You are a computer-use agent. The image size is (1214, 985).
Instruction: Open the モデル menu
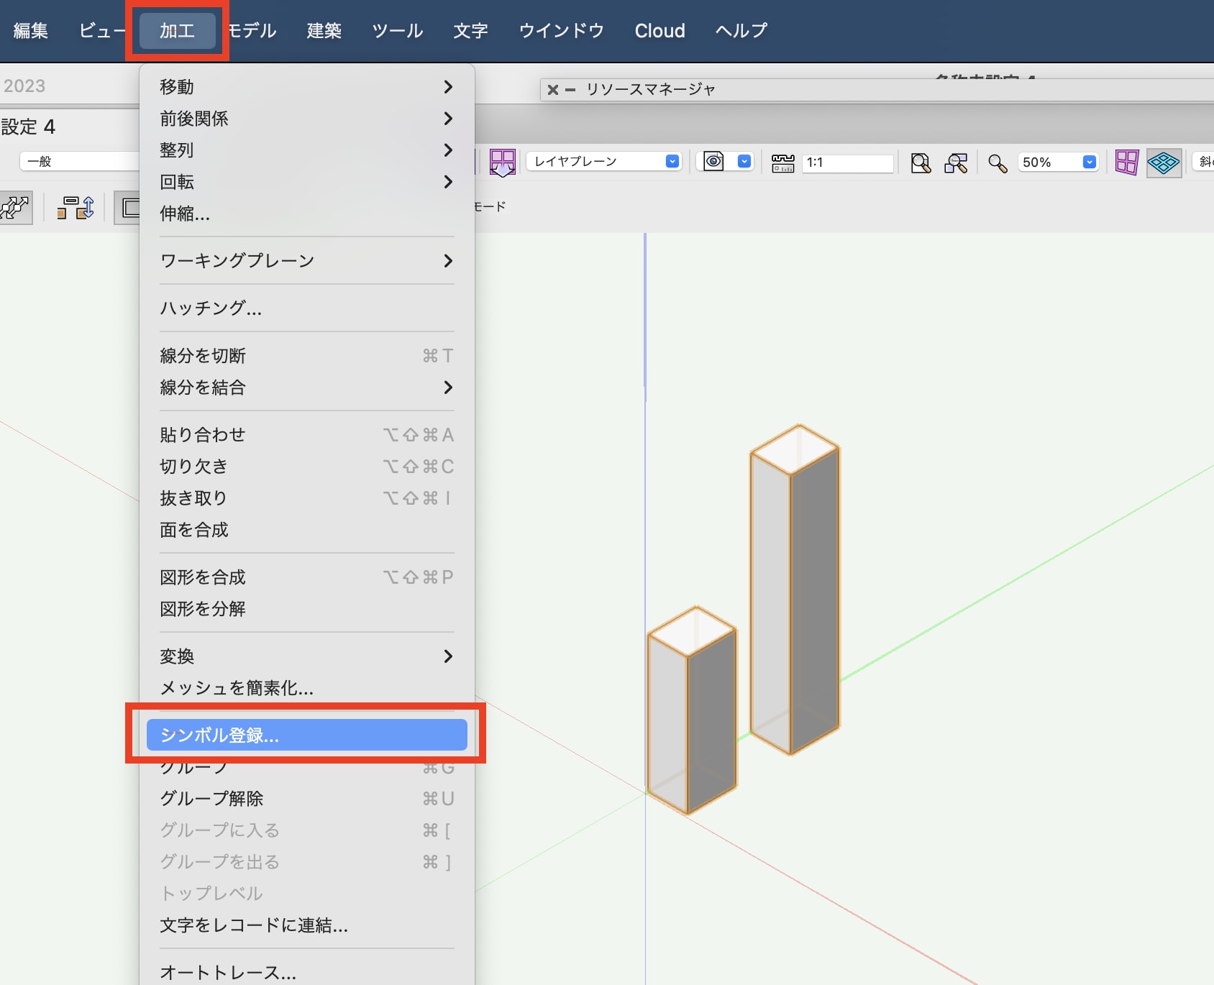[252, 31]
